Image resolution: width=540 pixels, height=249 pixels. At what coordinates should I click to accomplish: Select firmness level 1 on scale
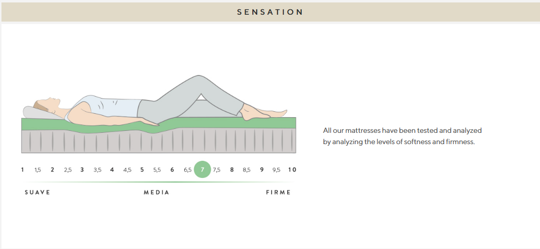tap(23, 170)
